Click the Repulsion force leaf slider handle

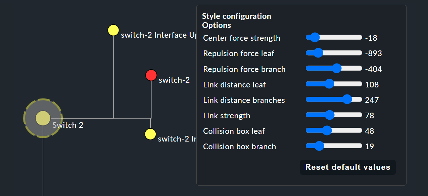pos(318,53)
